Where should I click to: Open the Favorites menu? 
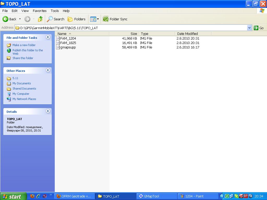point(40,11)
